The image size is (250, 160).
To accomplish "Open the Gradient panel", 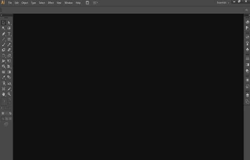I will point(247,65).
